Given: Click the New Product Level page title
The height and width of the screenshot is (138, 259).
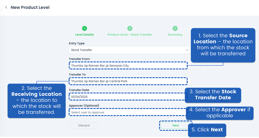Looking at the screenshot, I should (x=30, y=8).
